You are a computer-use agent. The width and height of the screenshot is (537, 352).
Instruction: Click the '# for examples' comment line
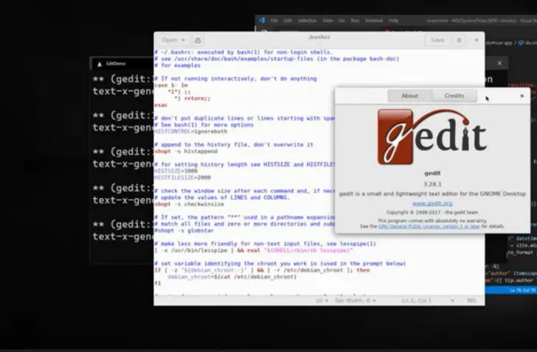177,66
